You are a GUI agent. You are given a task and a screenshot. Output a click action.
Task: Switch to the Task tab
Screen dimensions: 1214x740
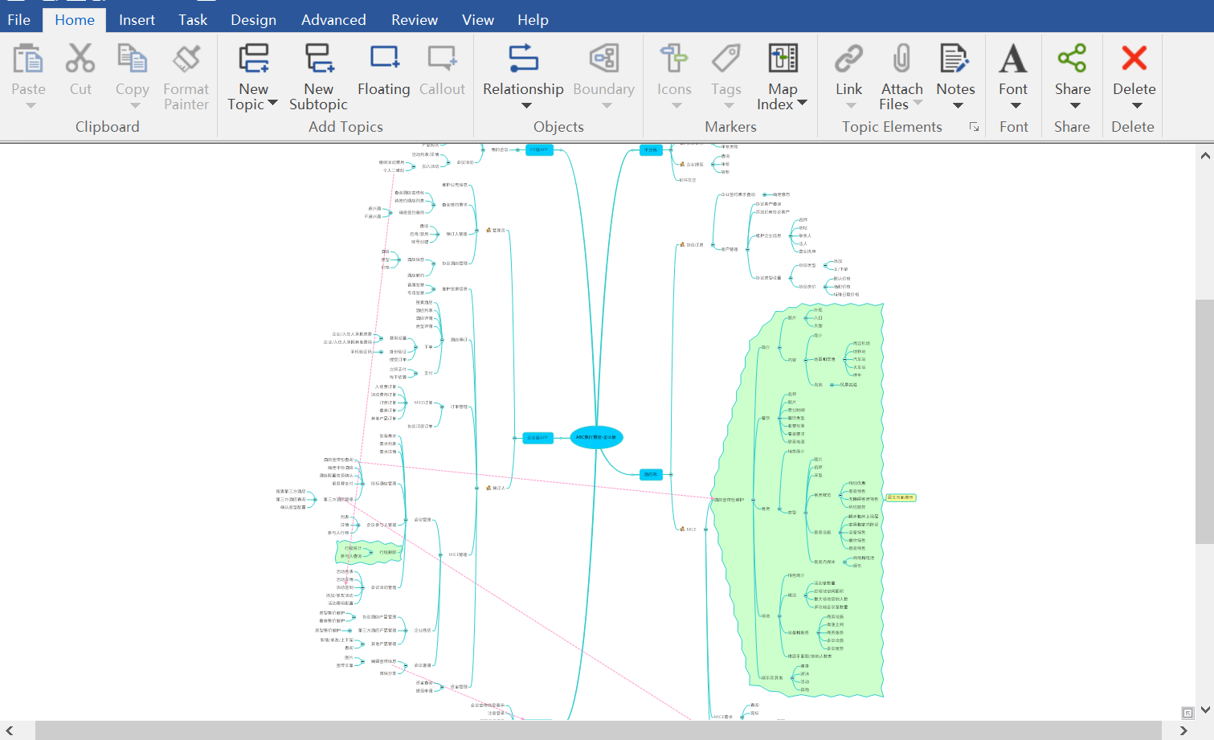[x=193, y=20]
